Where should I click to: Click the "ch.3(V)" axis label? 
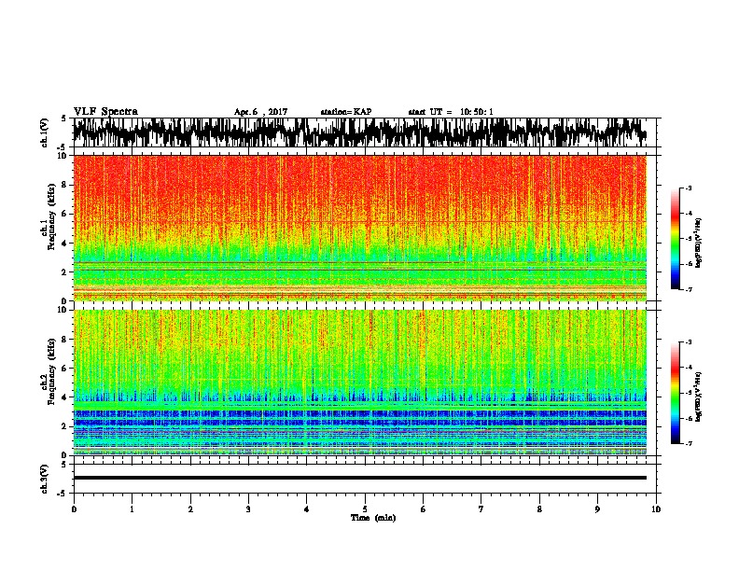point(45,480)
